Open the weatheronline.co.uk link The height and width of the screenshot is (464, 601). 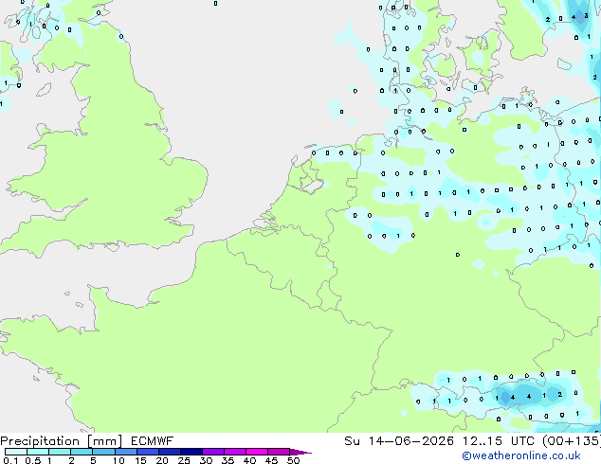point(521,455)
